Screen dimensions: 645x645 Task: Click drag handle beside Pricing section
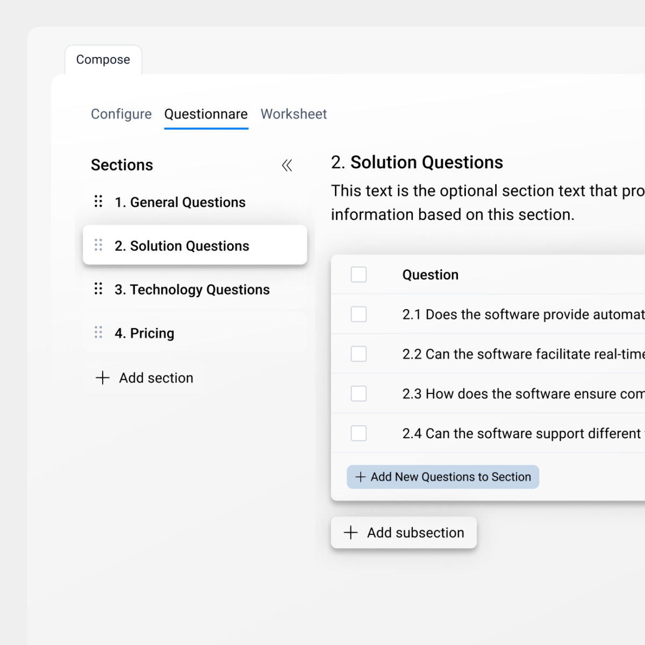click(x=98, y=333)
